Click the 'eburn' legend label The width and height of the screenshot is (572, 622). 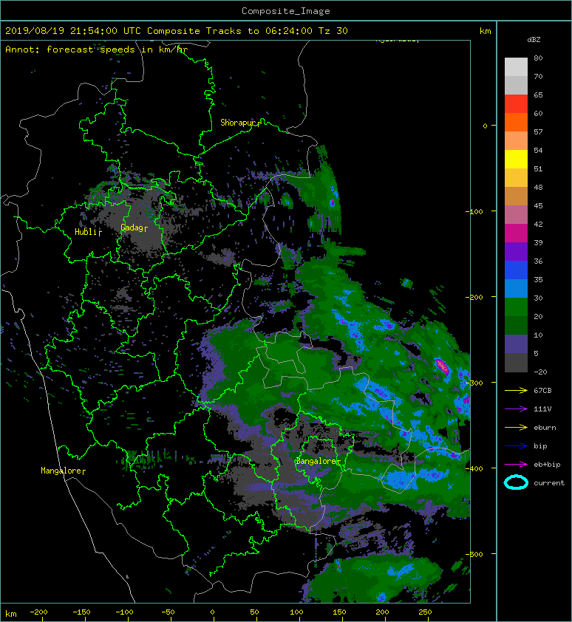pos(545,427)
